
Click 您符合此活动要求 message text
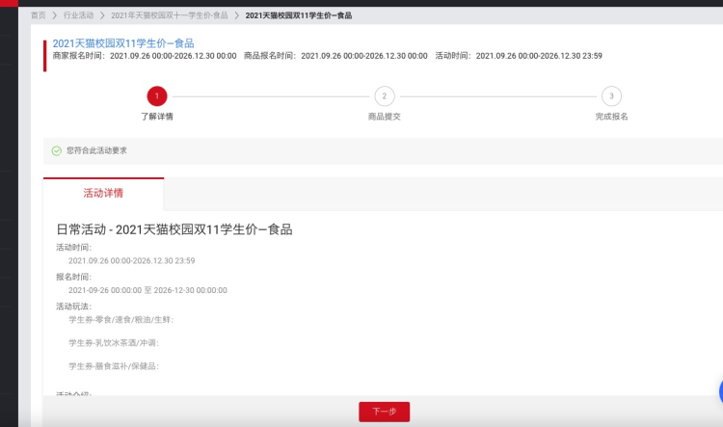point(96,150)
